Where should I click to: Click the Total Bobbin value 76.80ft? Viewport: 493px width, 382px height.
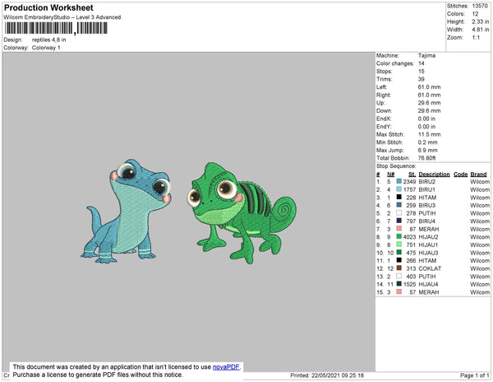click(x=426, y=158)
